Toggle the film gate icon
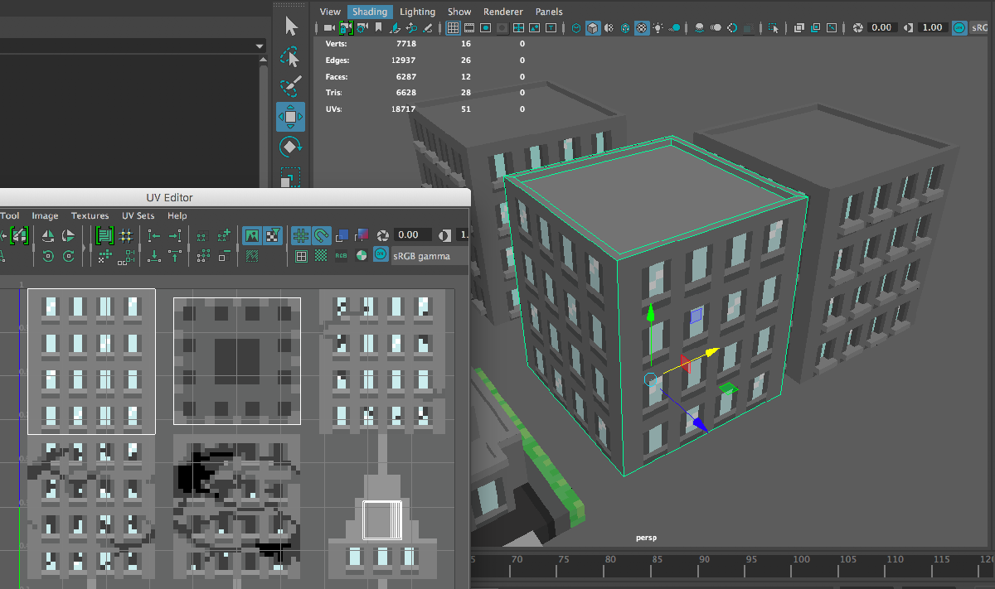 (x=469, y=28)
